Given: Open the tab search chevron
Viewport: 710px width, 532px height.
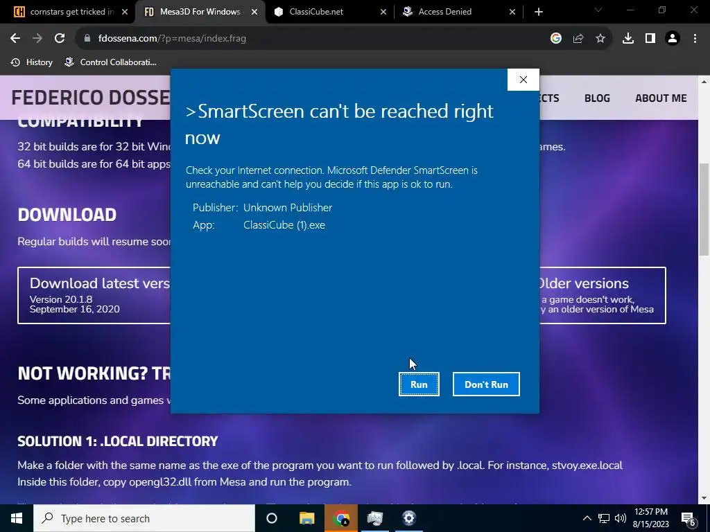Looking at the screenshot, I should point(598,10).
